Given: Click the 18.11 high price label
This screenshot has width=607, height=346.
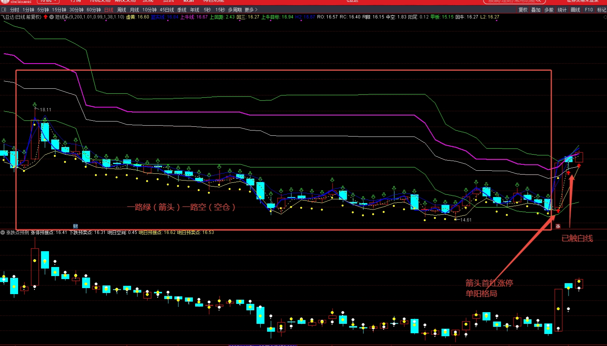Looking at the screenshot, I should coord(46,110).
